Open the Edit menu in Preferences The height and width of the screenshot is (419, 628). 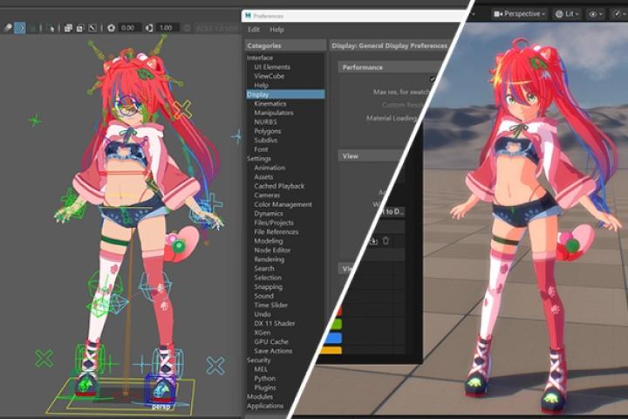tap(254, 30)
